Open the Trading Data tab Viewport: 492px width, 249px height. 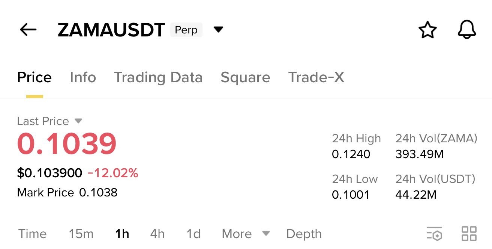(x=158, y=77)
